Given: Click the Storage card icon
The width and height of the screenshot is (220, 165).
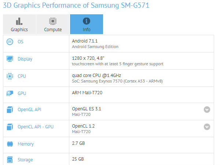Looking at the screenshot, I should [10, 159].
